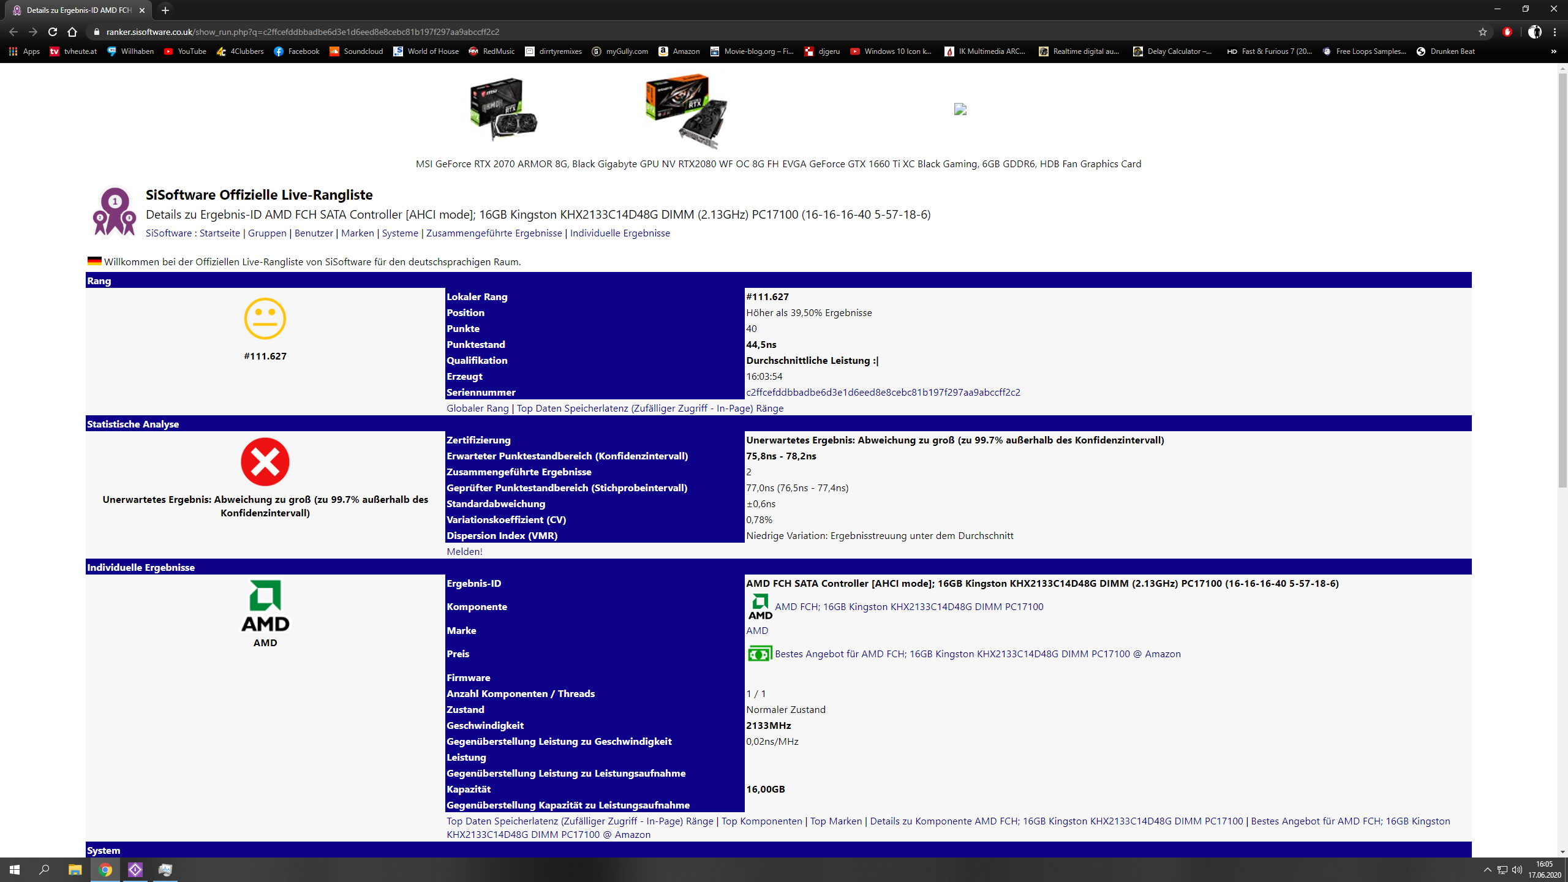Open the Globaler Rang link
The image size is (1568, 882).
[x=477, y=409]
